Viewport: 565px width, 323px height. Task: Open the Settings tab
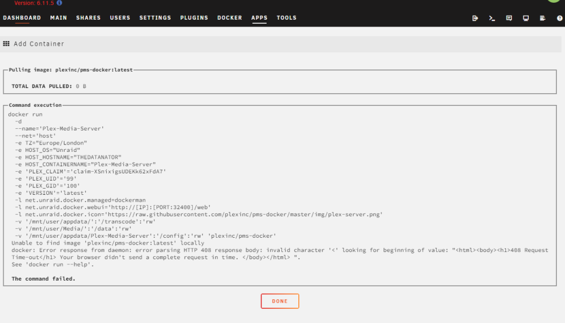pos(155,18)
